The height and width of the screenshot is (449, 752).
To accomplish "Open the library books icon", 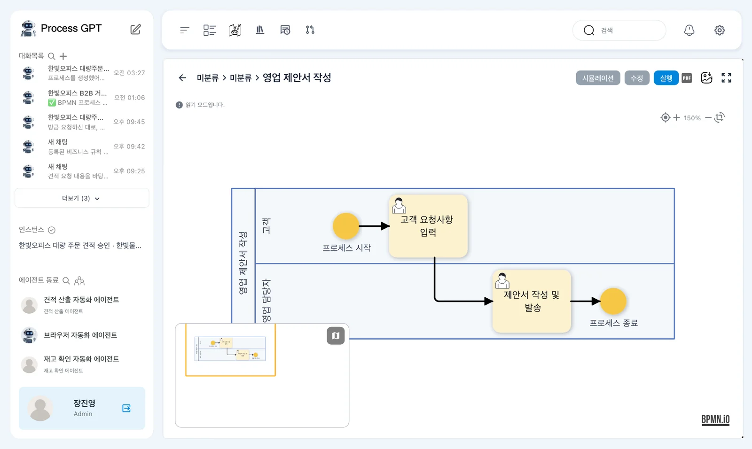I will click(260, 30).
